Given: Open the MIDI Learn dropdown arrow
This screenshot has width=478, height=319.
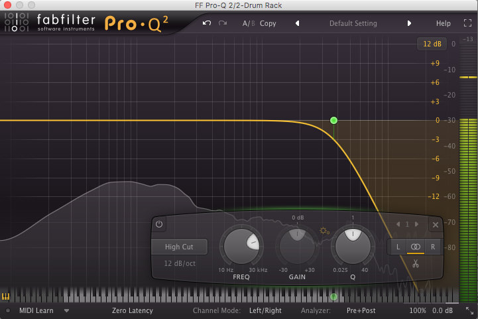Looking at the screenshot, I should click(66, 311).
